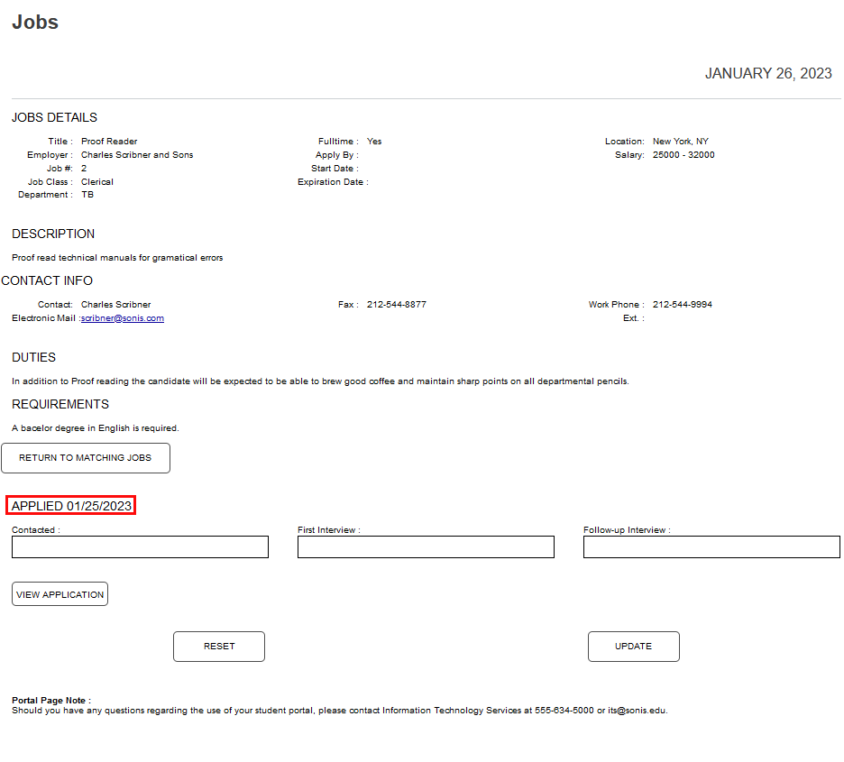Click the DESCRIPTION section heading

click(53, 234)
